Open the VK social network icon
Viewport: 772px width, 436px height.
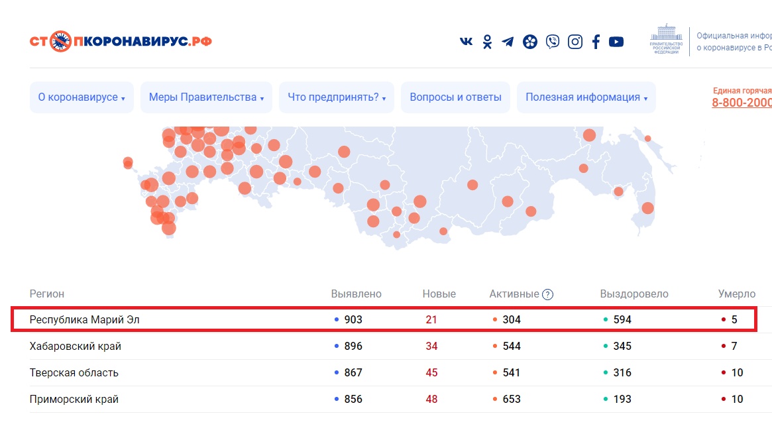point(467,42)
